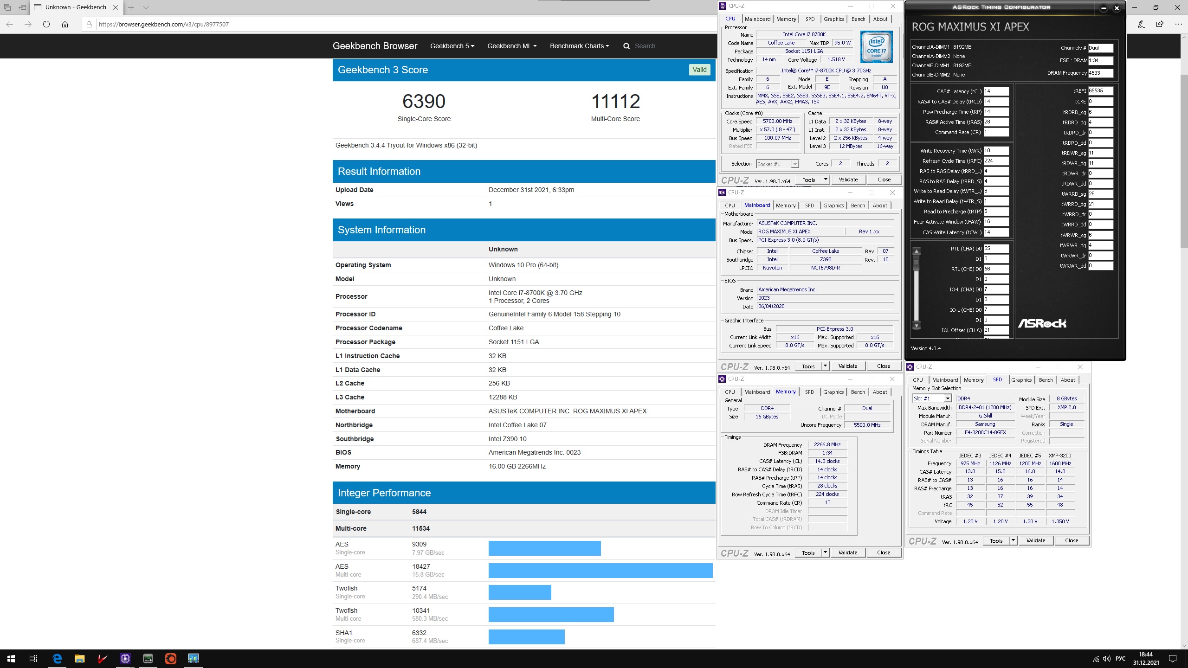Switch to Bench tab in CPU-Z CPU window
Image resolution: width=1188 pixels, height=668 pixels.
tap(858, 19)
